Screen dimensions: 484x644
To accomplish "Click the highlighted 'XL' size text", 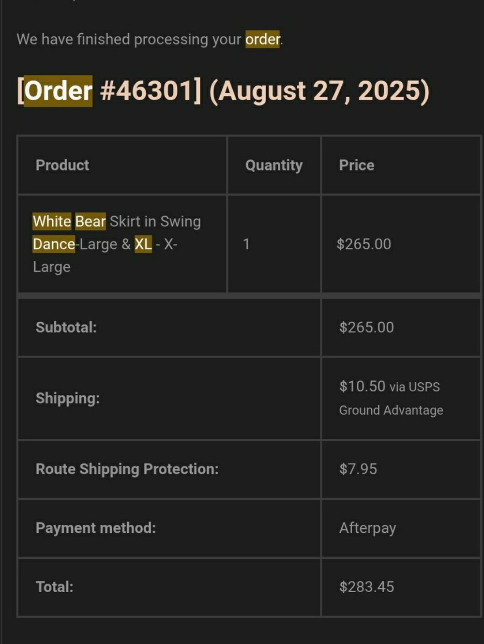I will [x=143, y=244].
